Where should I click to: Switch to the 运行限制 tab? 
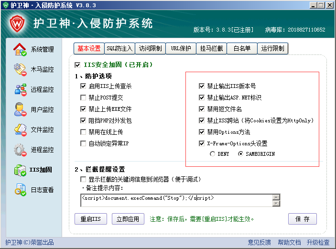(x=273, y=49)
